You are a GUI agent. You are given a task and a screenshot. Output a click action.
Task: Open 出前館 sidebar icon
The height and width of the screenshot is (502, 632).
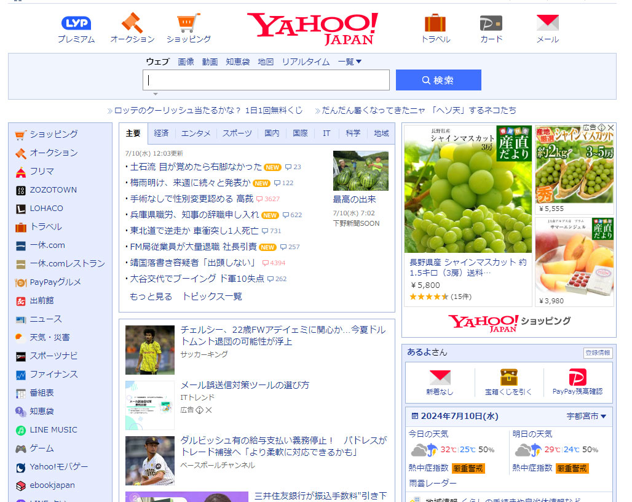pos(20,301)
